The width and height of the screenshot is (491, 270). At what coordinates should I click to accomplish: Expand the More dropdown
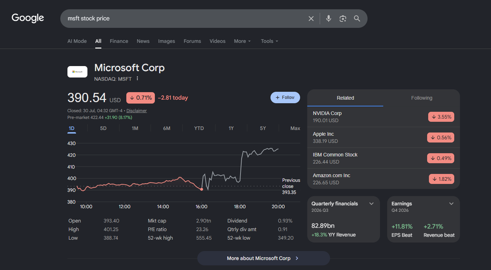[x=242, y=41]
